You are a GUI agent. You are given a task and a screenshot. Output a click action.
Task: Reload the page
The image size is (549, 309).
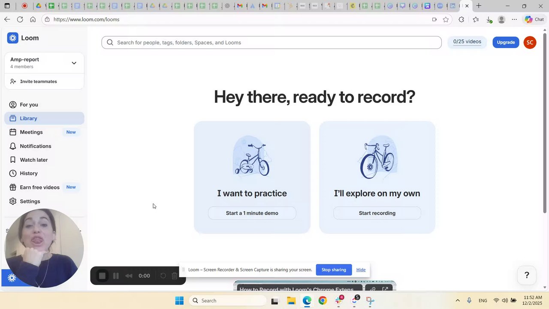[x=20, y=19]
